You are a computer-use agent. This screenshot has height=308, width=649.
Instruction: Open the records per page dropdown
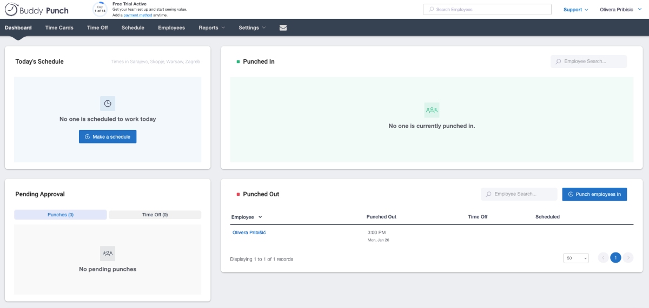coord(575,258)
